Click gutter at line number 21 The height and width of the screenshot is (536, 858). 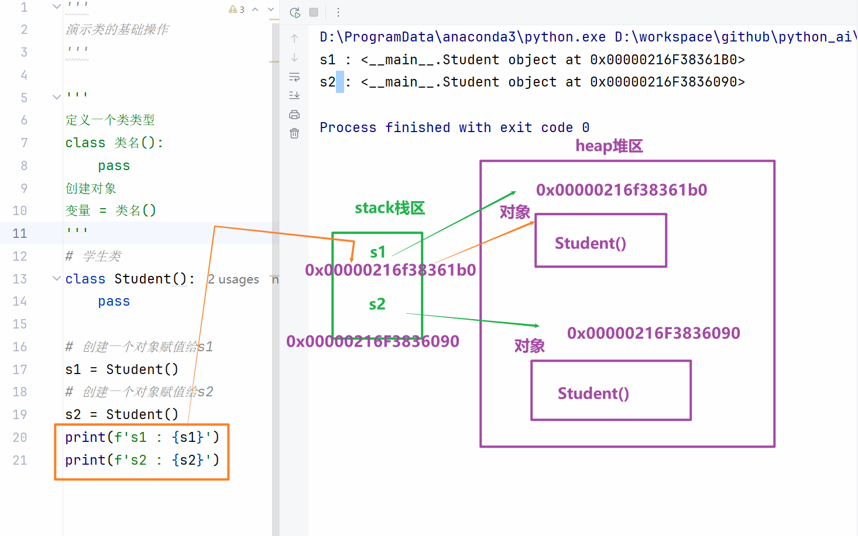click(20, 460)
